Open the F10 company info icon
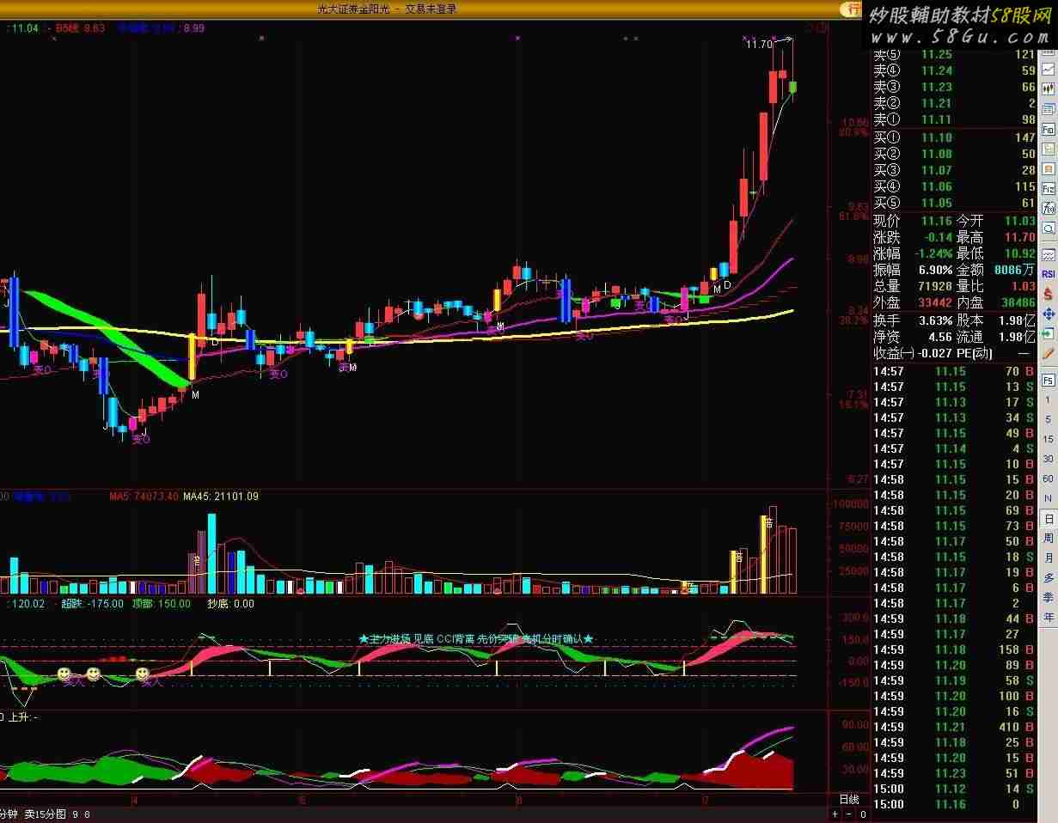The width and height of the screenshot is (1058, 823). pyautogui.click(x=1049, y=129)
